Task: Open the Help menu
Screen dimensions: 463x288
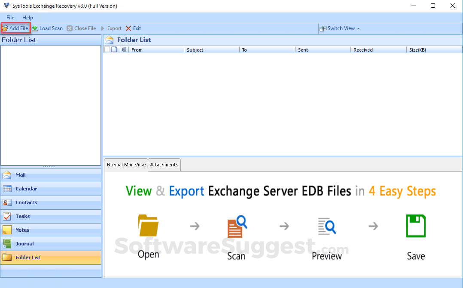Action: (x=27, y=18)
